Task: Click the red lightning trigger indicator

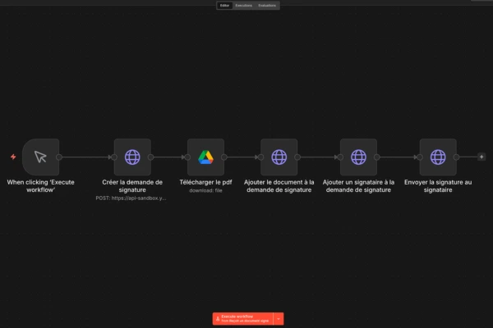Action: click(13, 157)
